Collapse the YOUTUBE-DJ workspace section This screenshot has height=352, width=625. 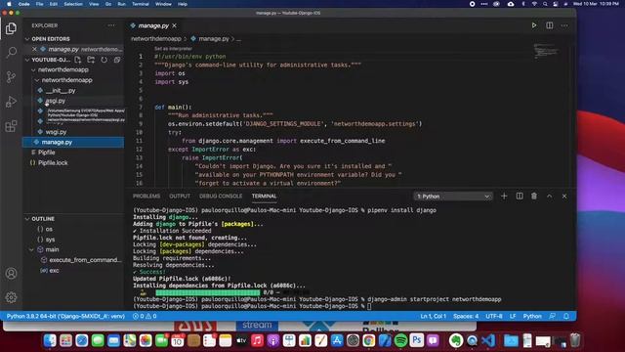[x=48, y=60]
